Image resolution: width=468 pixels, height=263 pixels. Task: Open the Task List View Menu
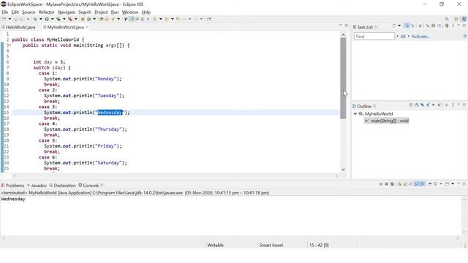[x=453, y=26]
